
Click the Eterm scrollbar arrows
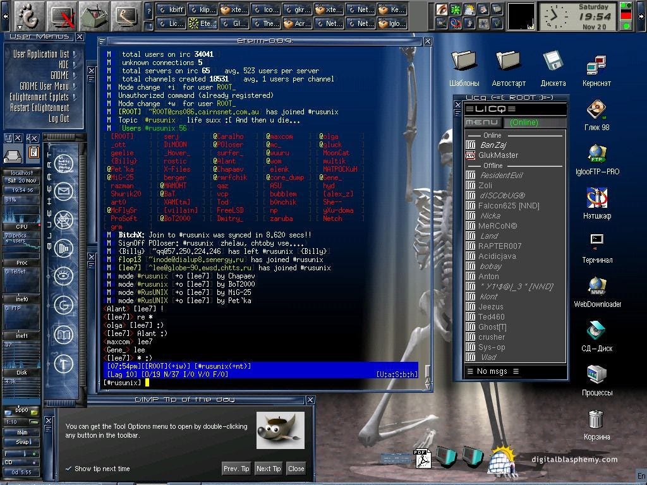coord(428,383)
